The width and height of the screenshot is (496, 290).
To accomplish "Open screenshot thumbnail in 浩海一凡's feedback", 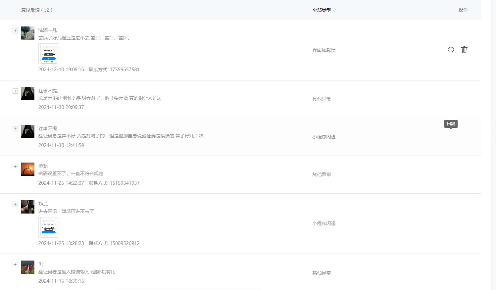I will tap(49, 54).
